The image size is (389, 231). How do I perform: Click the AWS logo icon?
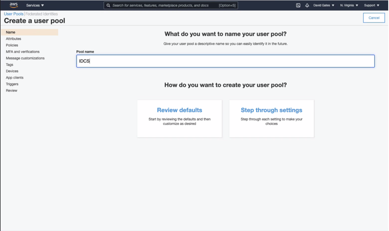click(x=14, y=5)
